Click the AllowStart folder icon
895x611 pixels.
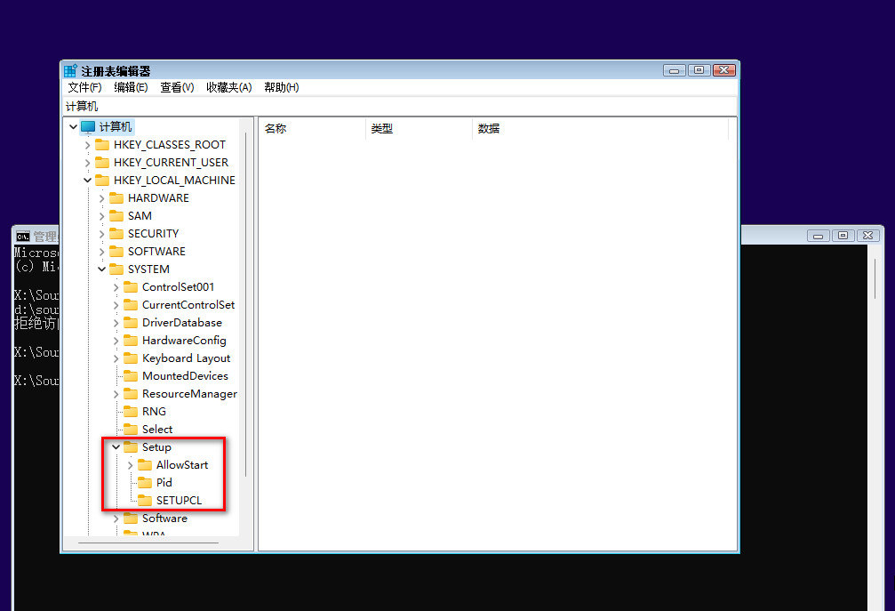(x=145, y=465)
